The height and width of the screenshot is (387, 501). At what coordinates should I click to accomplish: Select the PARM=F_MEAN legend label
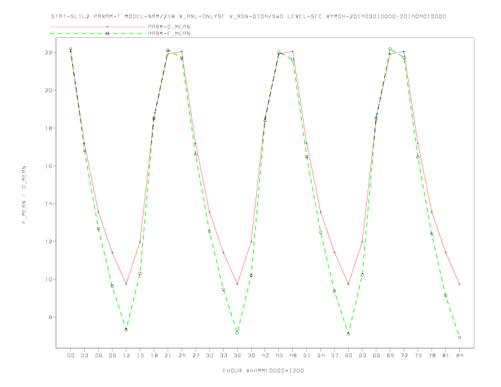(169, 34)
